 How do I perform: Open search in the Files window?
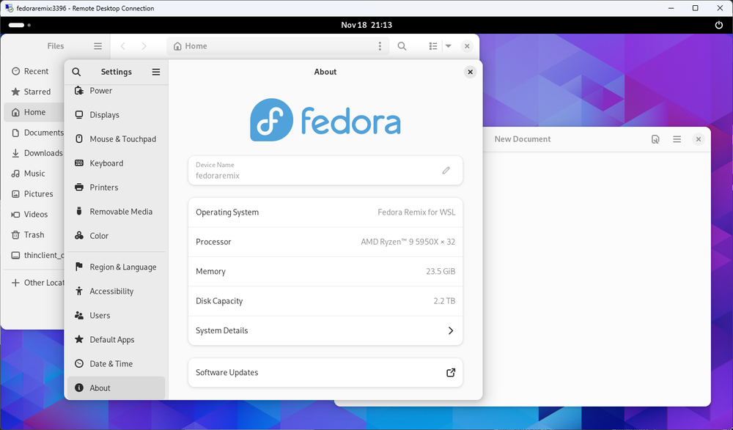[401, 45]
